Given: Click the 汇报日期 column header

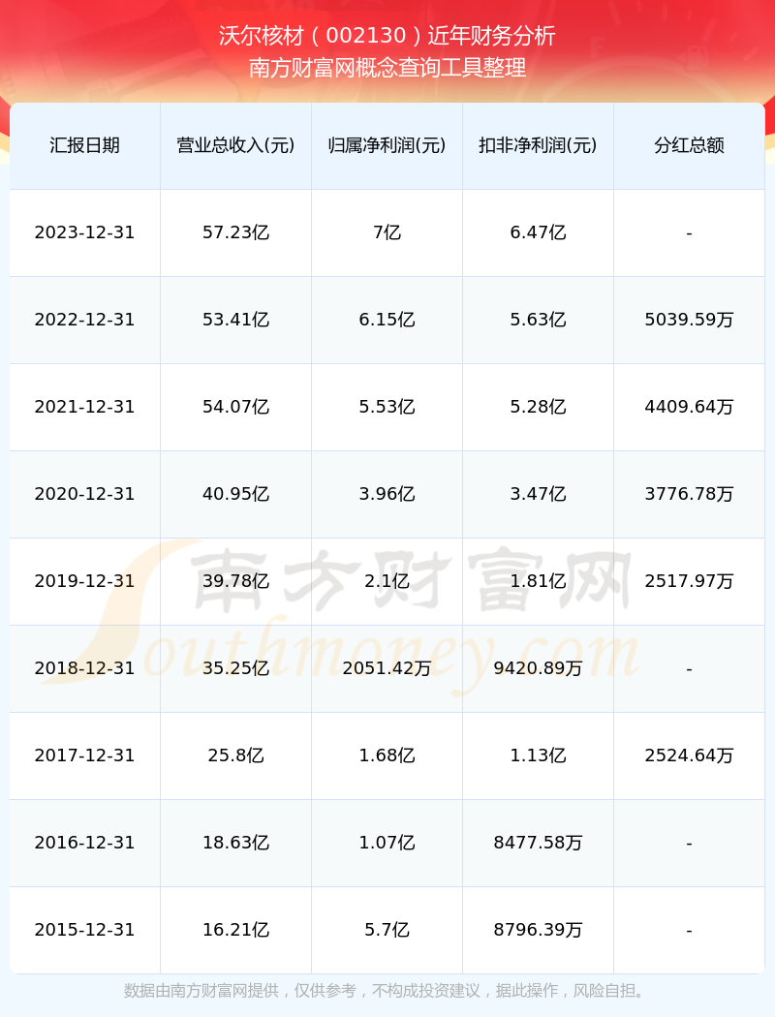Looking at the screenshot, I should click(x=85, y=145).
